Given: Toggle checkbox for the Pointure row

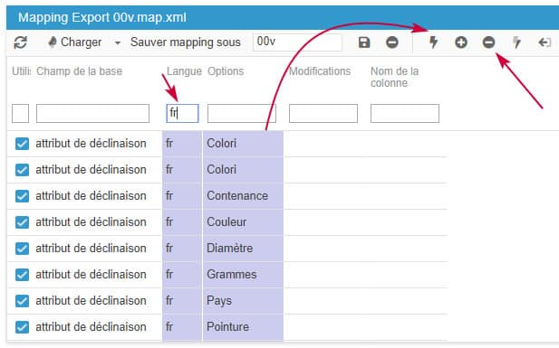Looking at the screenshot, I should 22,327.
